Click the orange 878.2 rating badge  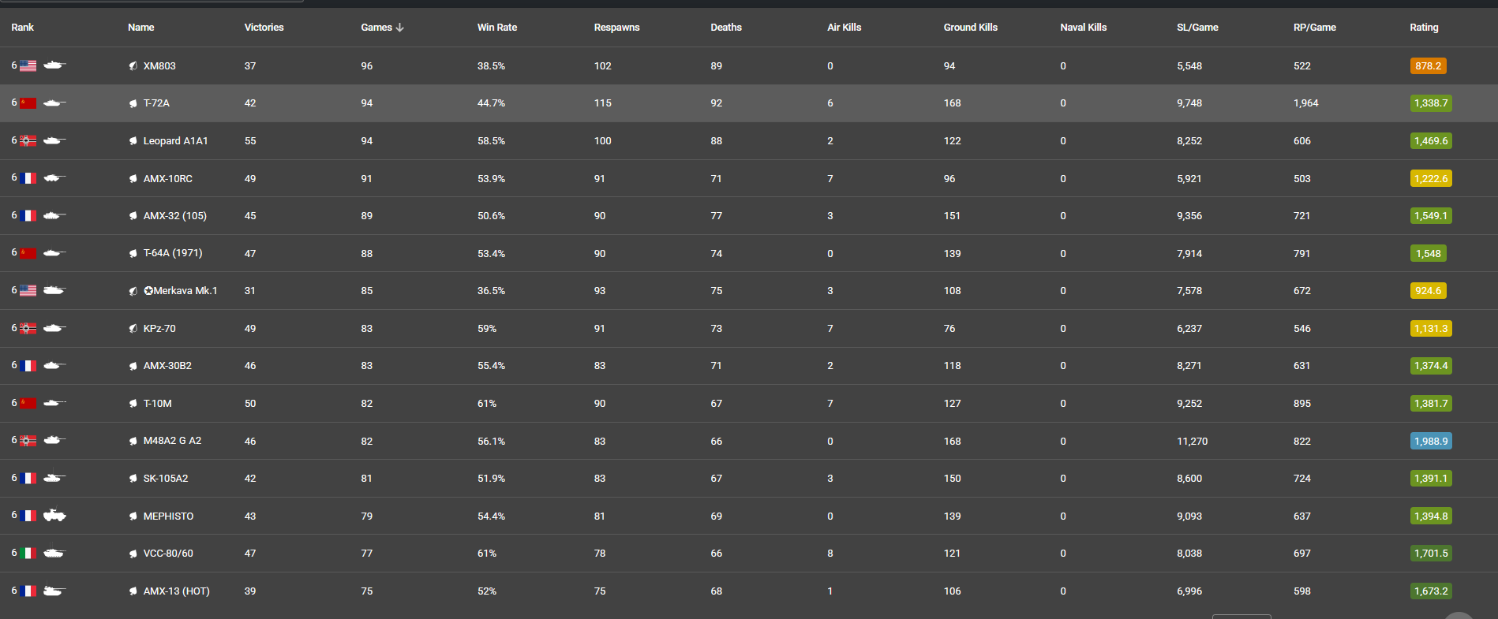tap(1428, 66)
